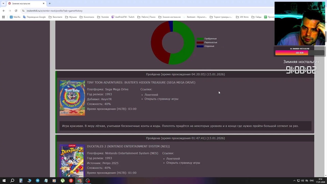Open the volume tray icon
327x184 pixels.
pos(302,181)
